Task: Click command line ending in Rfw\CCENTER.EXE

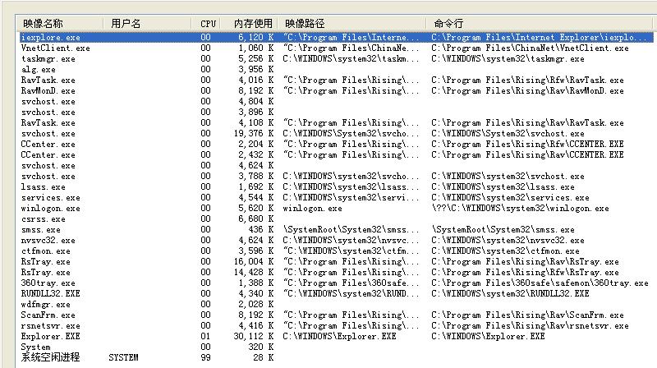Action: 527,145
